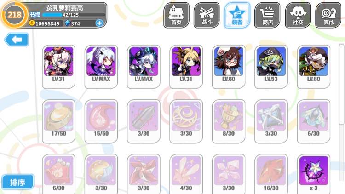Open the 商店 shop icon

[267, 15]
